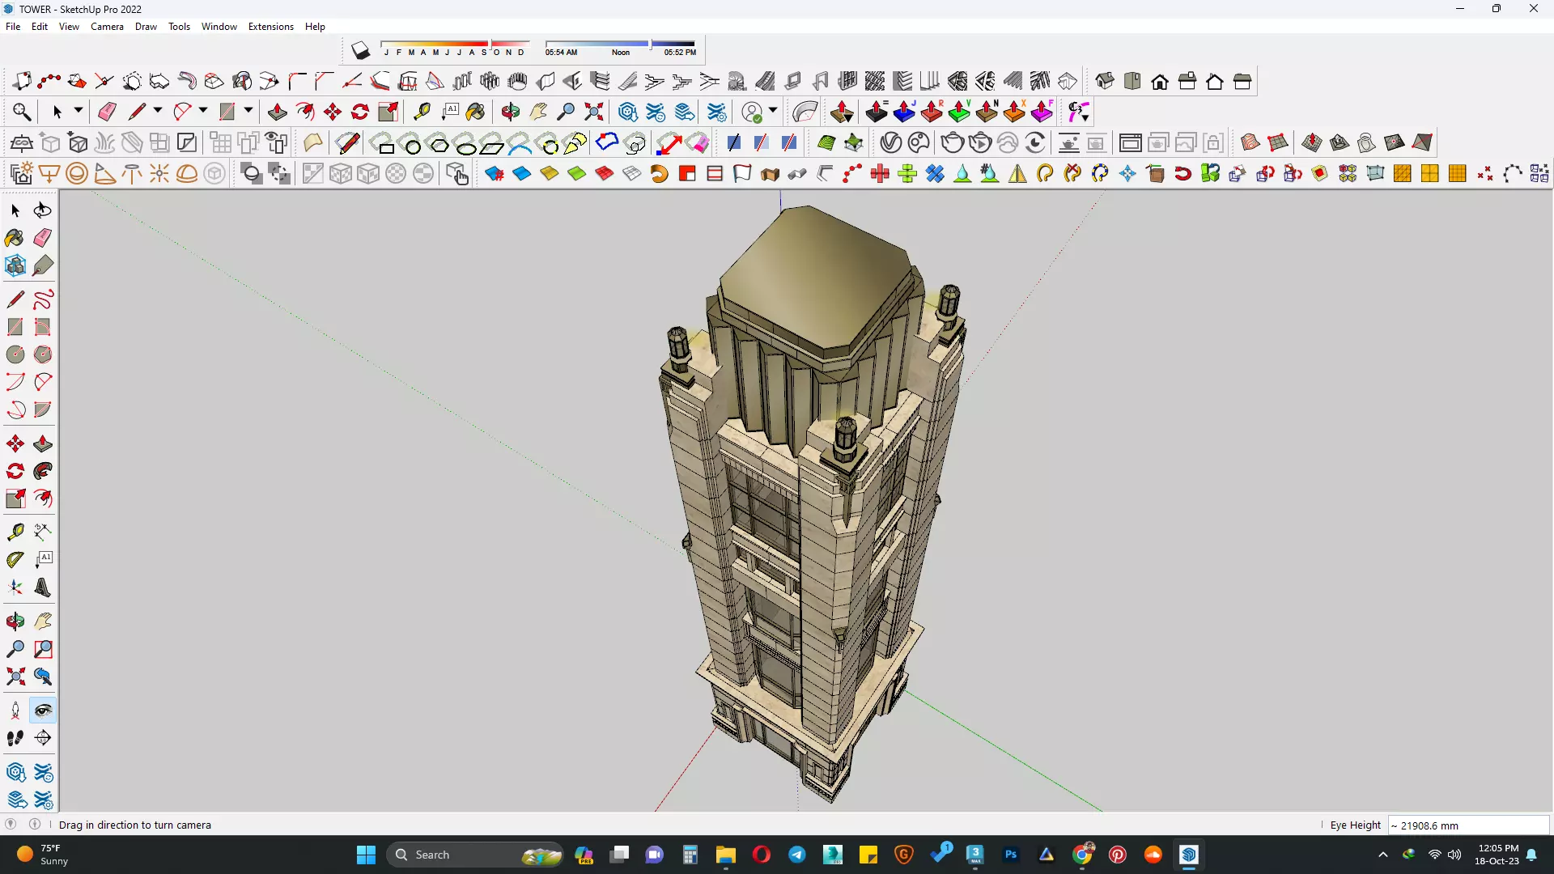The width and height of the screenshot is (1554, 874).
Task: Open the Extensions menu
Action: pyautogui.click(x=271, y=27)
